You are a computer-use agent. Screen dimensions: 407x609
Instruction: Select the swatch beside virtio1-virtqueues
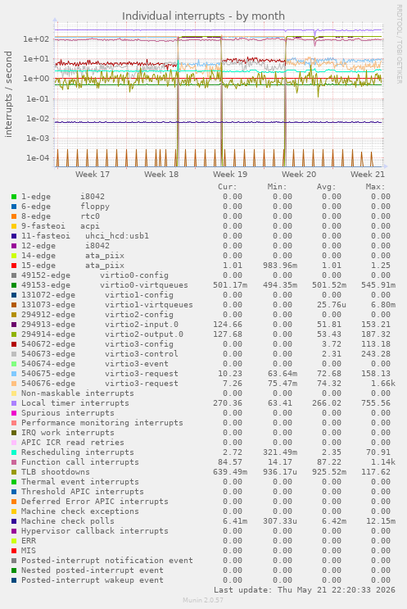pos(14,305)
